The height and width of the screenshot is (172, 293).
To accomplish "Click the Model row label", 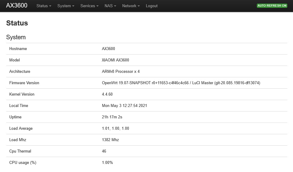I will (14, 60).
